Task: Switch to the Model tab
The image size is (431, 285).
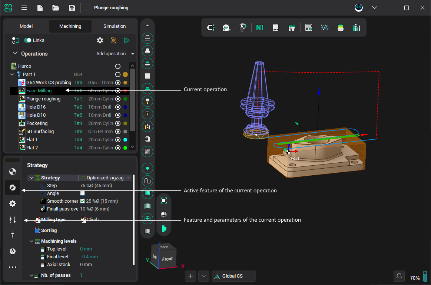Action: [26, 26]
